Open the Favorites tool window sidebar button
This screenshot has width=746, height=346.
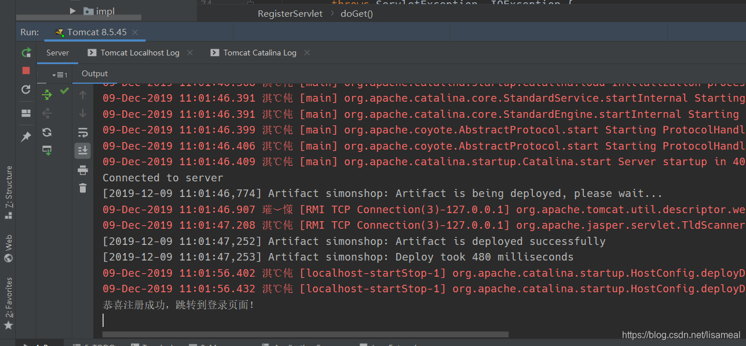coord(9,304)
